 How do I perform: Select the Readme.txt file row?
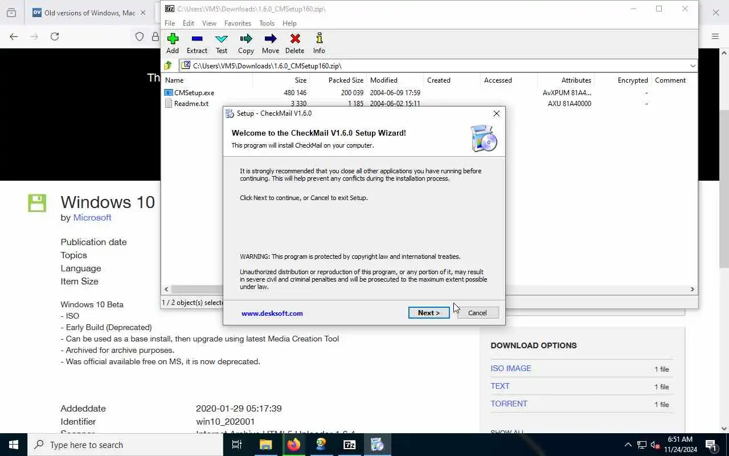point(430,103)
